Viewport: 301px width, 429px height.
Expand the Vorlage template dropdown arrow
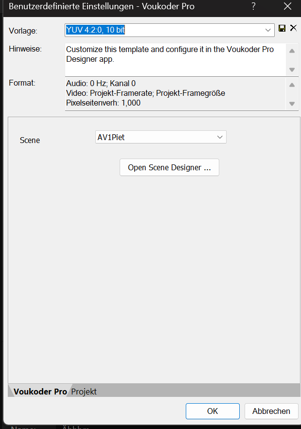(x=268, y=30)
